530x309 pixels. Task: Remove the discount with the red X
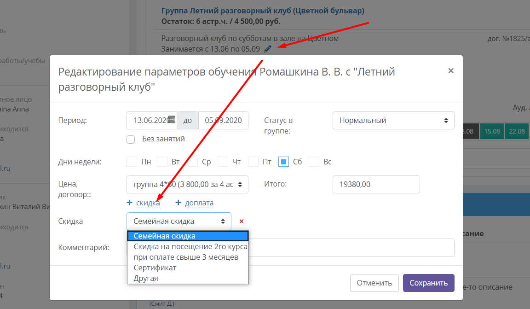[x=242, y=222]
